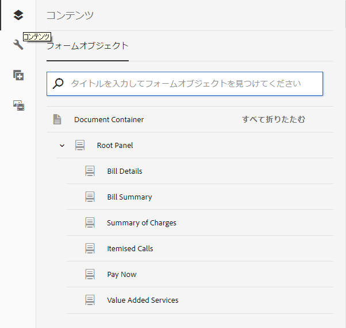Click the magnifier search icon
The width and height of the screenshot is (346, 328).
click(58, 84)
